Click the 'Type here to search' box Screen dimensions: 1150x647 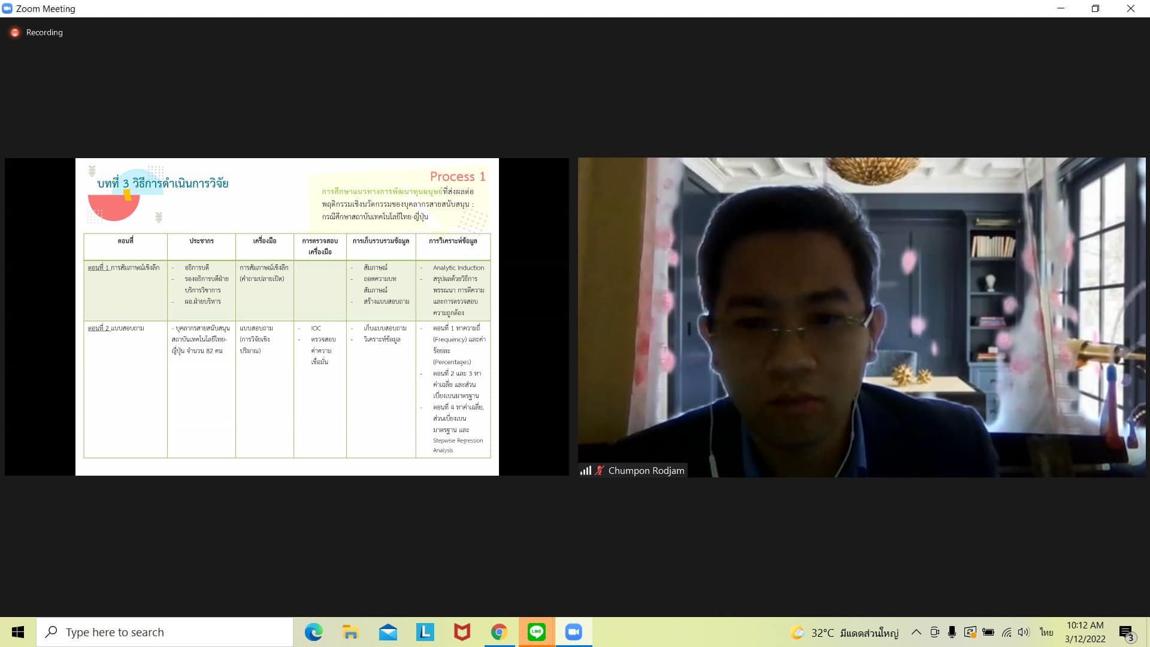(x=165, y=632)
